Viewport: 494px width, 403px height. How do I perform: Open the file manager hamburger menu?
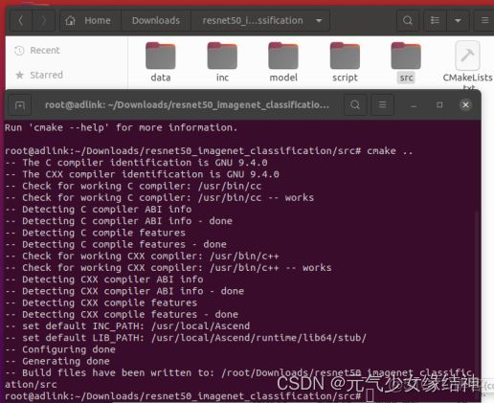point(484,21)
